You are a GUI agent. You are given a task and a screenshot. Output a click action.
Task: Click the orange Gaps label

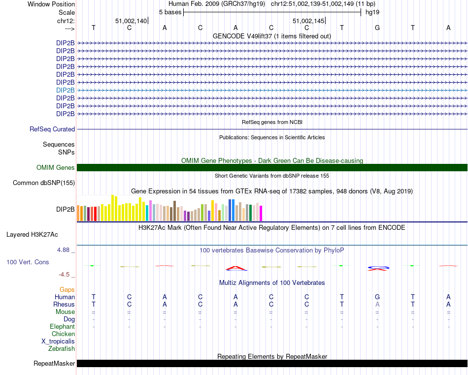(67, 289)
